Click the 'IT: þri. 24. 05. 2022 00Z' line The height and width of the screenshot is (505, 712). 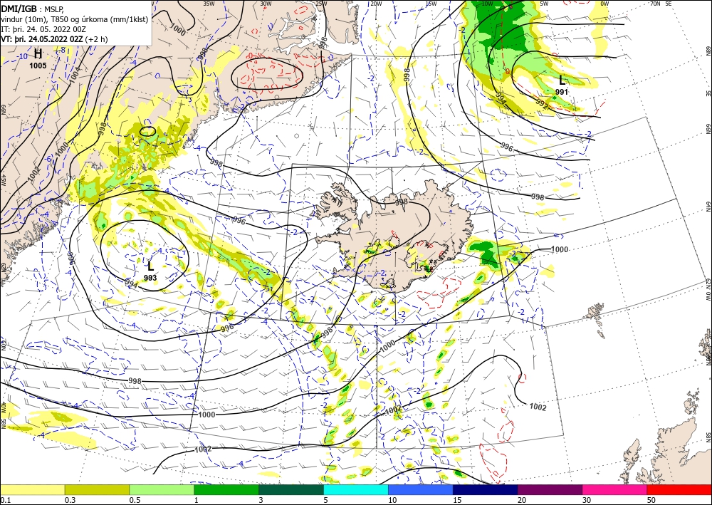[43, 29]
